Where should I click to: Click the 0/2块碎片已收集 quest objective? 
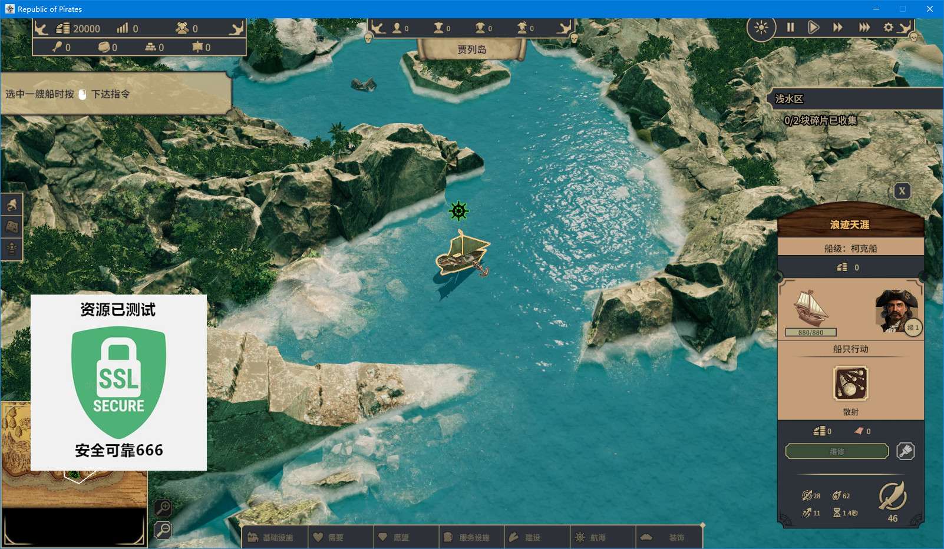click(x=820, y=120)
